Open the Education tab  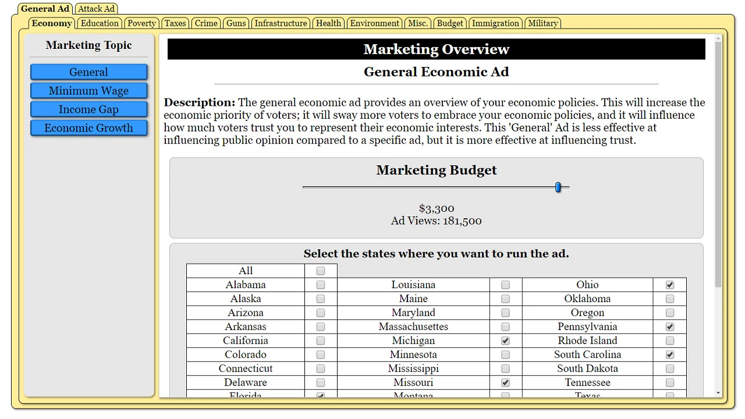[100, 23]
